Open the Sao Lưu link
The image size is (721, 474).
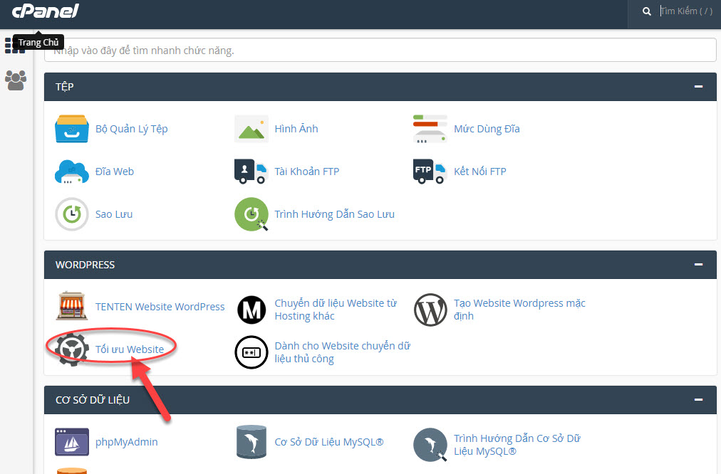pyautogui.click(x=113, y=214)
